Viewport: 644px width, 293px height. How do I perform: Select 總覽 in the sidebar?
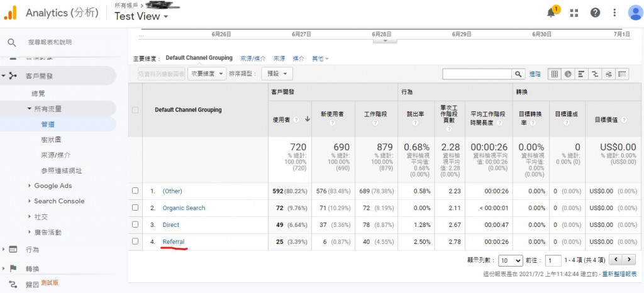coord(38,94)
